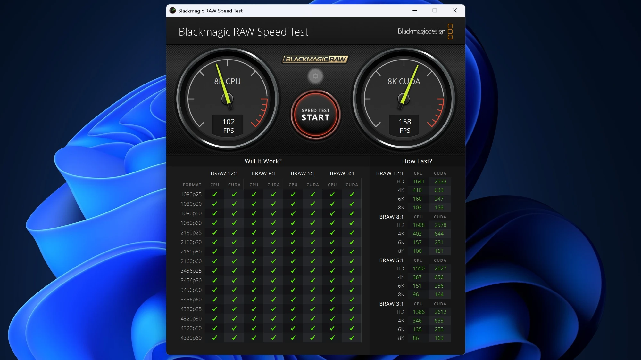Viewport: 641px width, 360px height.
Task: Click the 4320p50 format label
Action: 191,328
